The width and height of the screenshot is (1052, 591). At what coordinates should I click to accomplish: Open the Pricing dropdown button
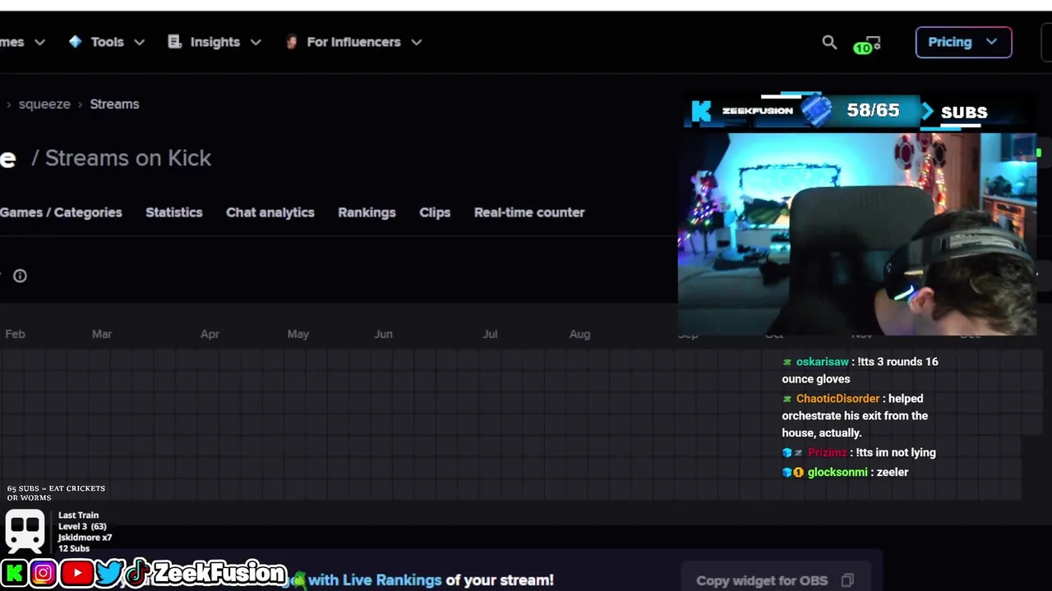pos(963,42)
